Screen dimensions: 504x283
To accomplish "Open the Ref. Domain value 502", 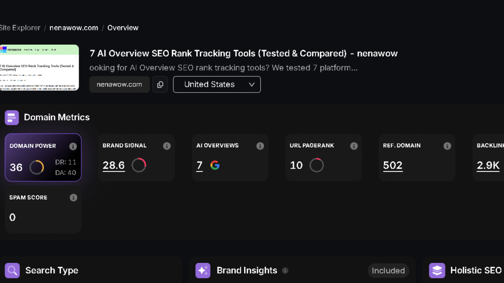I will point(392,166).
